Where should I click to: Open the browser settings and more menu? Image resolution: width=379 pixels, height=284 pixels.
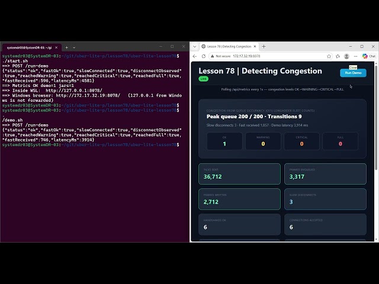[355, 56]
